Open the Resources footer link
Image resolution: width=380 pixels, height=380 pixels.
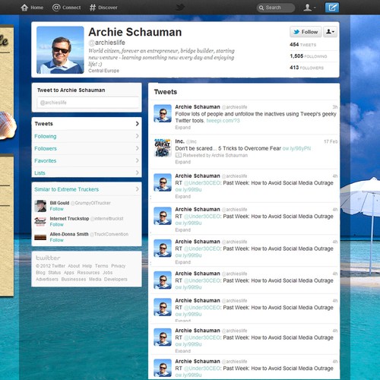click(88, 273)
